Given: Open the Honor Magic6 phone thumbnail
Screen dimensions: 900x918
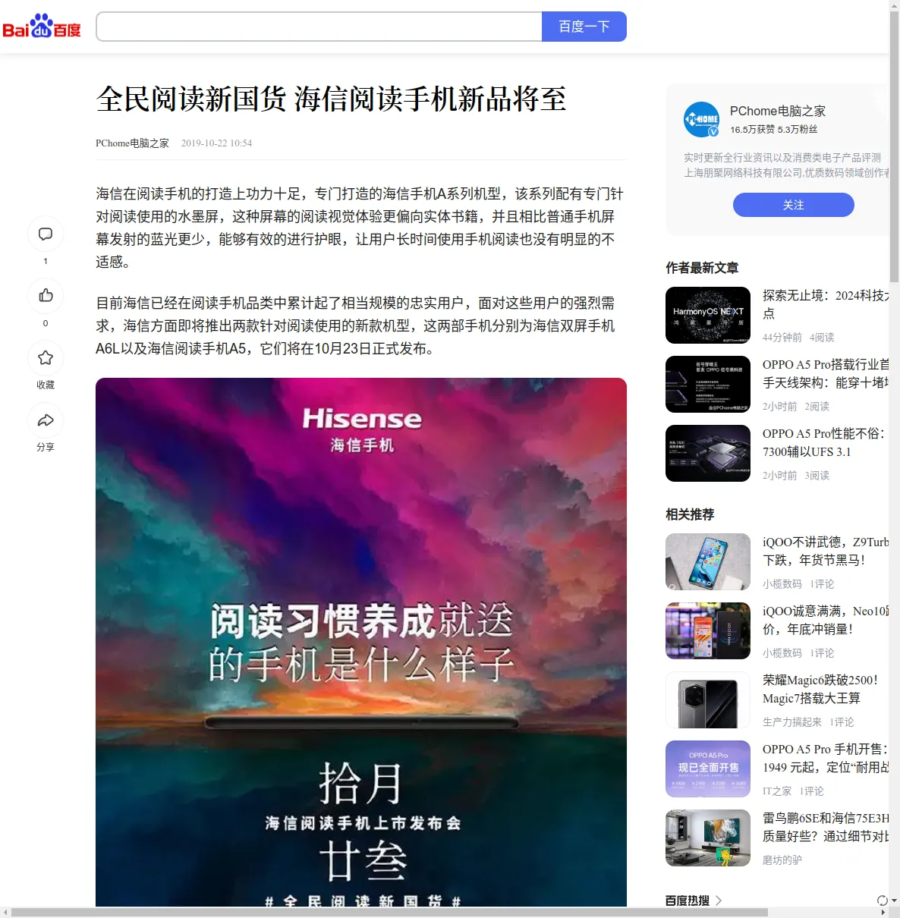Looking at the screenshot, I should click(x=708, y=700).
